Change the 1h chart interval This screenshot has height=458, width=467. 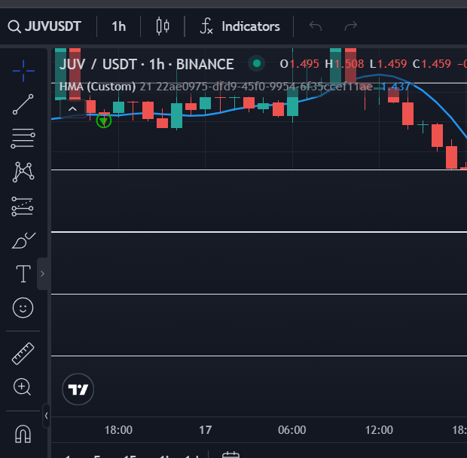[118, 26]
